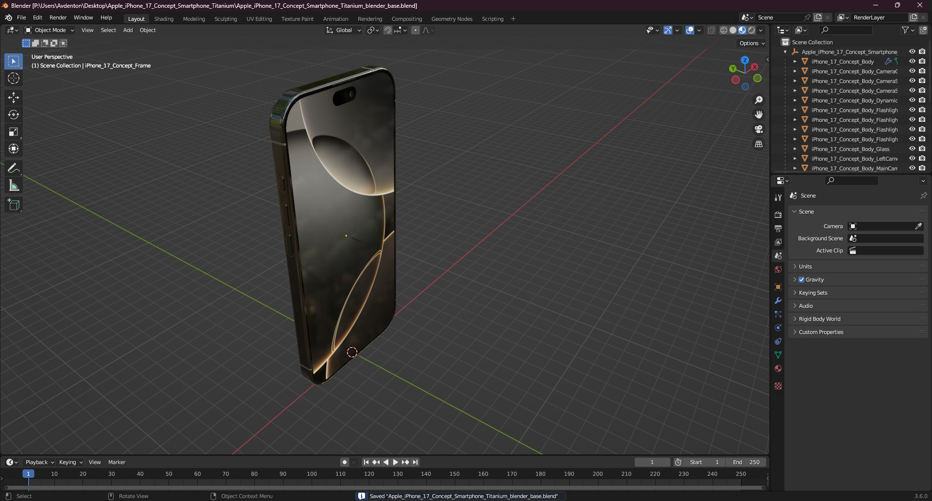Viewport: 932px width, 501px height.
Task: Toggle camera view icon in viewport
Action: point(759,129)
